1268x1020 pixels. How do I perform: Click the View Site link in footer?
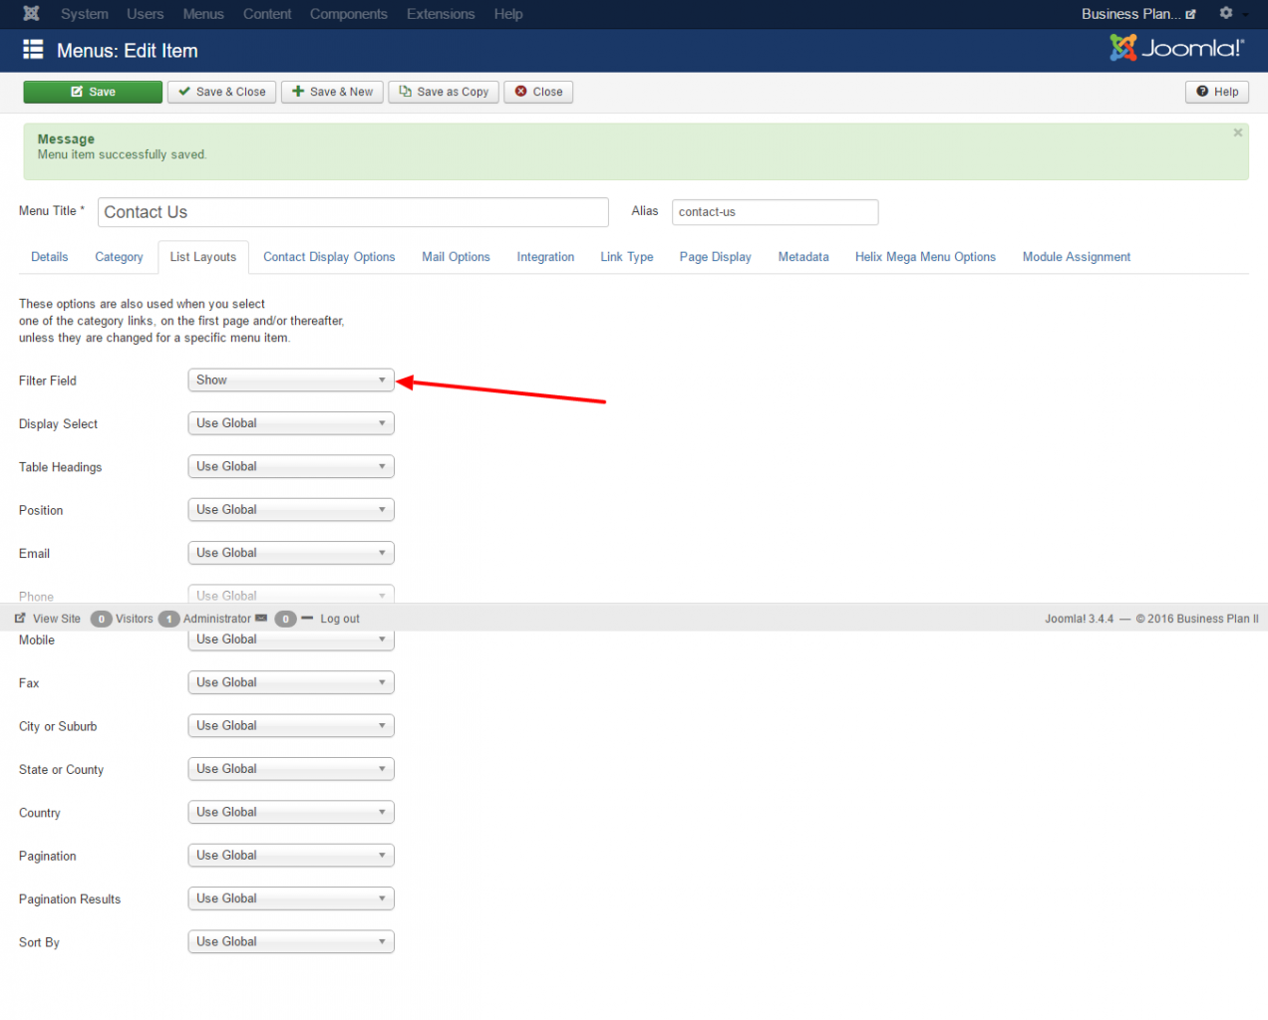tap(48, 619)
